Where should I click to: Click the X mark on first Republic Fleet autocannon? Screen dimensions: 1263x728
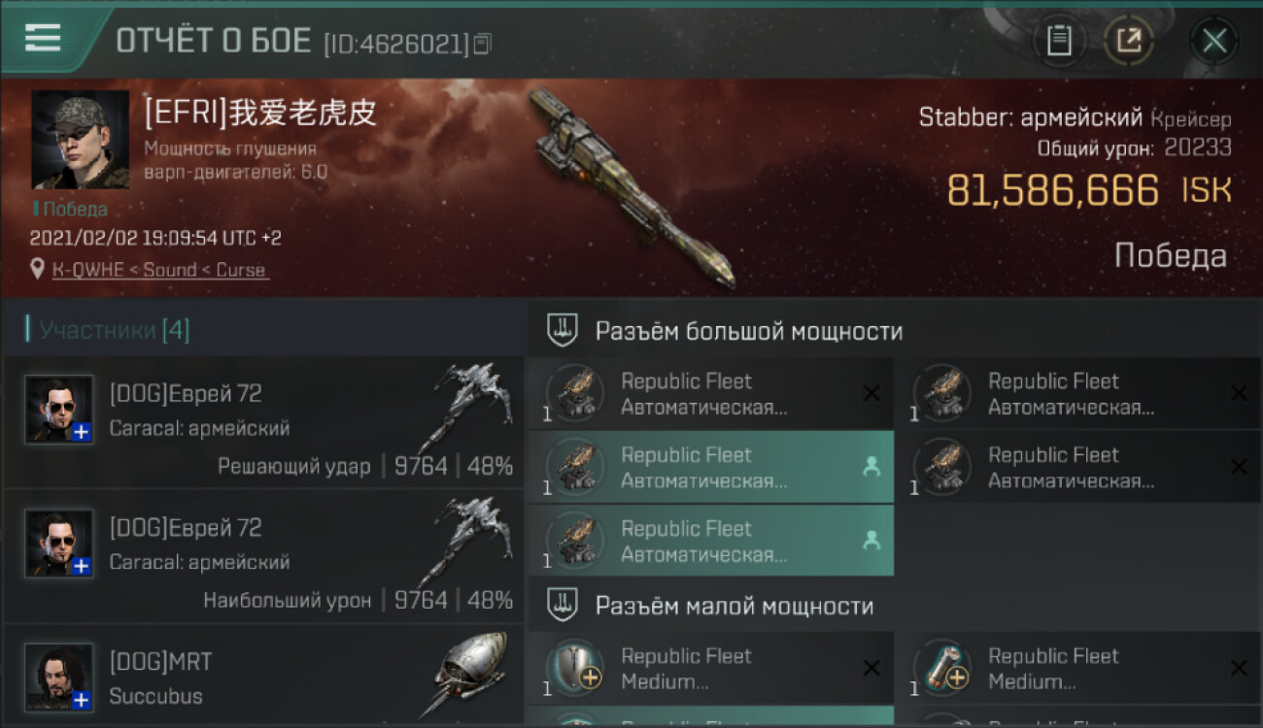pyautogui.click(x=871, y=393)
